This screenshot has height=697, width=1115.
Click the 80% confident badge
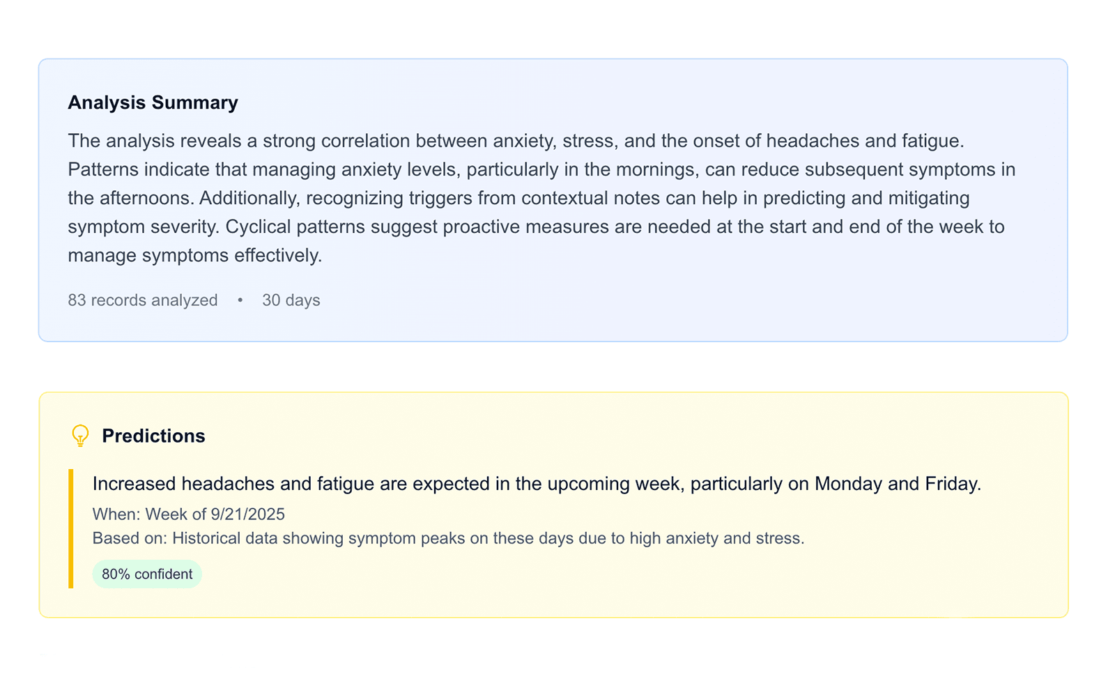147,574
